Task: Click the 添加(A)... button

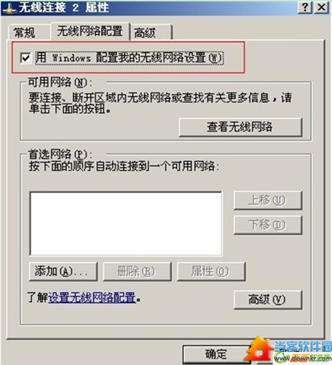Action: [x=63, y=271]
